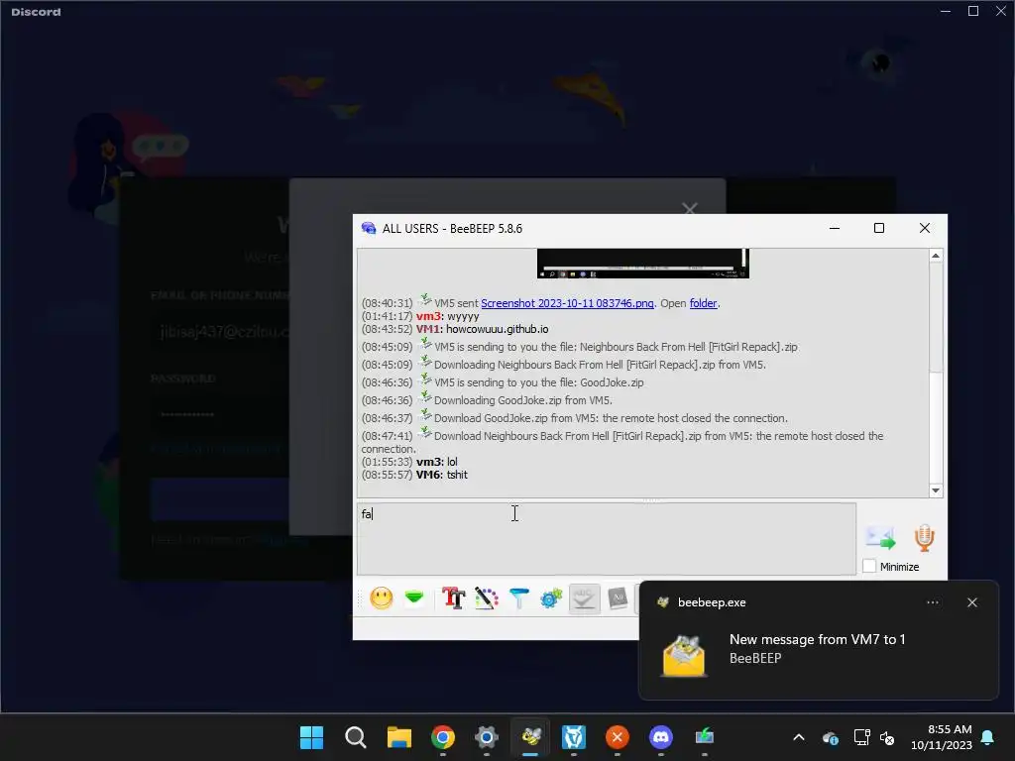Click the BeeBEEP title bar app icon
This screenshot has width=1015, height=761.
[x=369, y=229]
